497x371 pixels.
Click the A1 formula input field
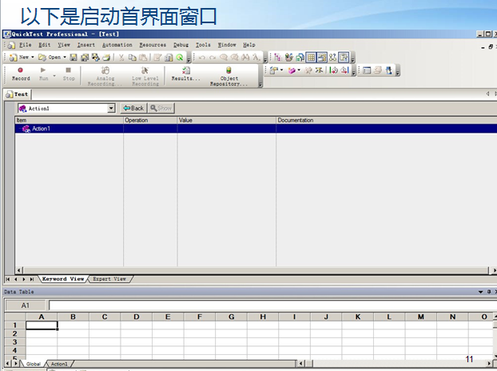272,305
